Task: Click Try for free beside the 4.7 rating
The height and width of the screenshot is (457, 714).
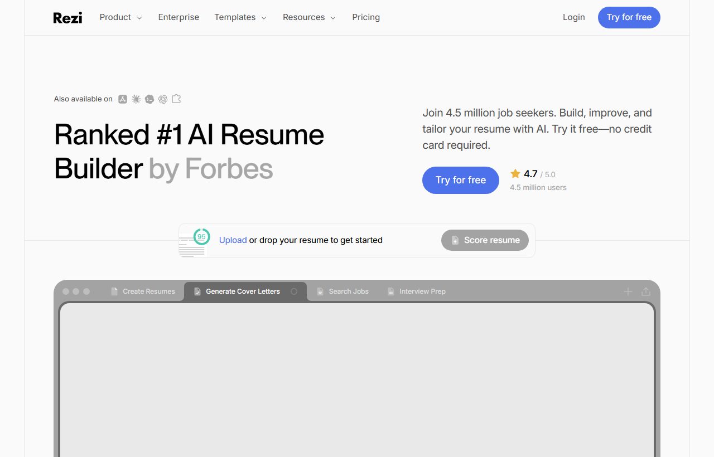Action: click(461, 180)
